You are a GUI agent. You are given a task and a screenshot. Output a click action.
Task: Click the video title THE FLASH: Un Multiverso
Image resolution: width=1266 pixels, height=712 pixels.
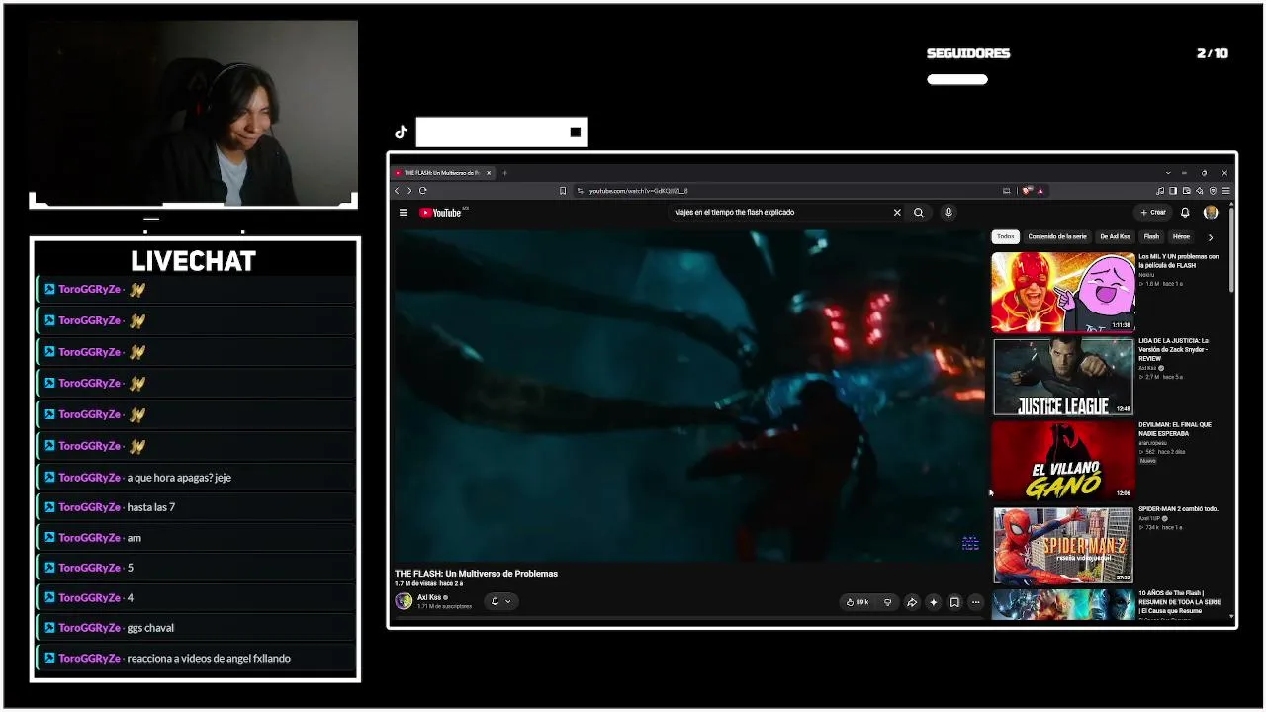[x=476, y=574]
